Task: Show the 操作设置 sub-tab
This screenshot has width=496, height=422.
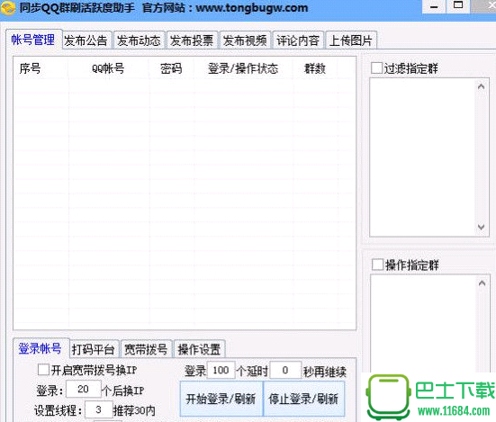Action: click(199, 349)
